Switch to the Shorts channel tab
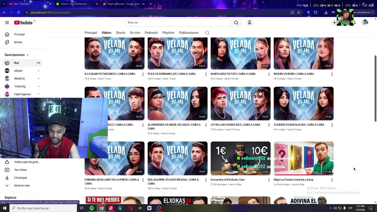This screenshot has height=212, width=377. coord(120,33)
